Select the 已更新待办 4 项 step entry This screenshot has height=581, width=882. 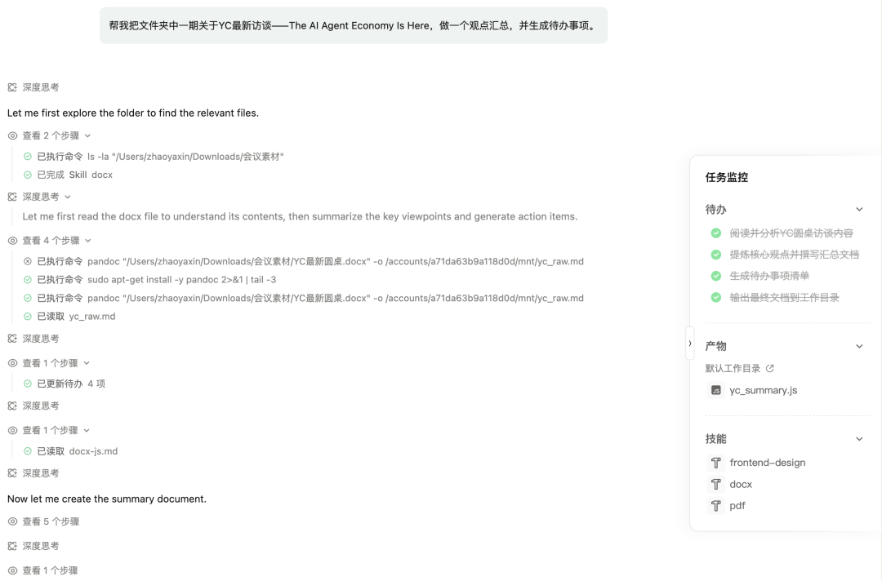(x=70, y=384)
